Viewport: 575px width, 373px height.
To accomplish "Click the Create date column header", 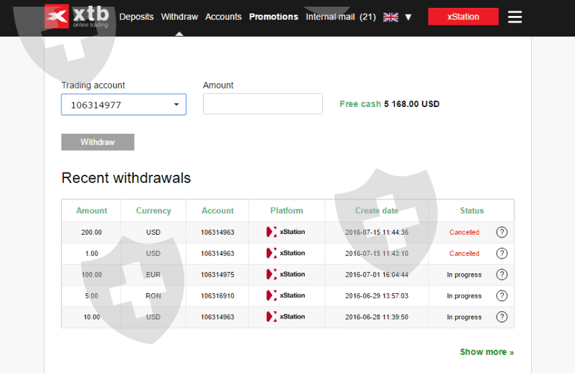I will pos(377,211).
